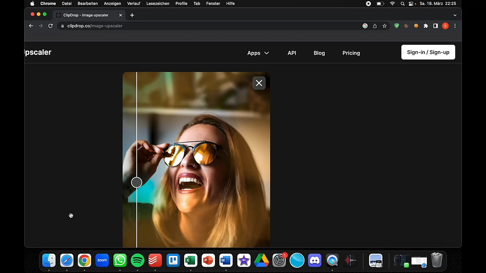
Task: Reload the ClipDrop page
Action: tap(50, 26)
